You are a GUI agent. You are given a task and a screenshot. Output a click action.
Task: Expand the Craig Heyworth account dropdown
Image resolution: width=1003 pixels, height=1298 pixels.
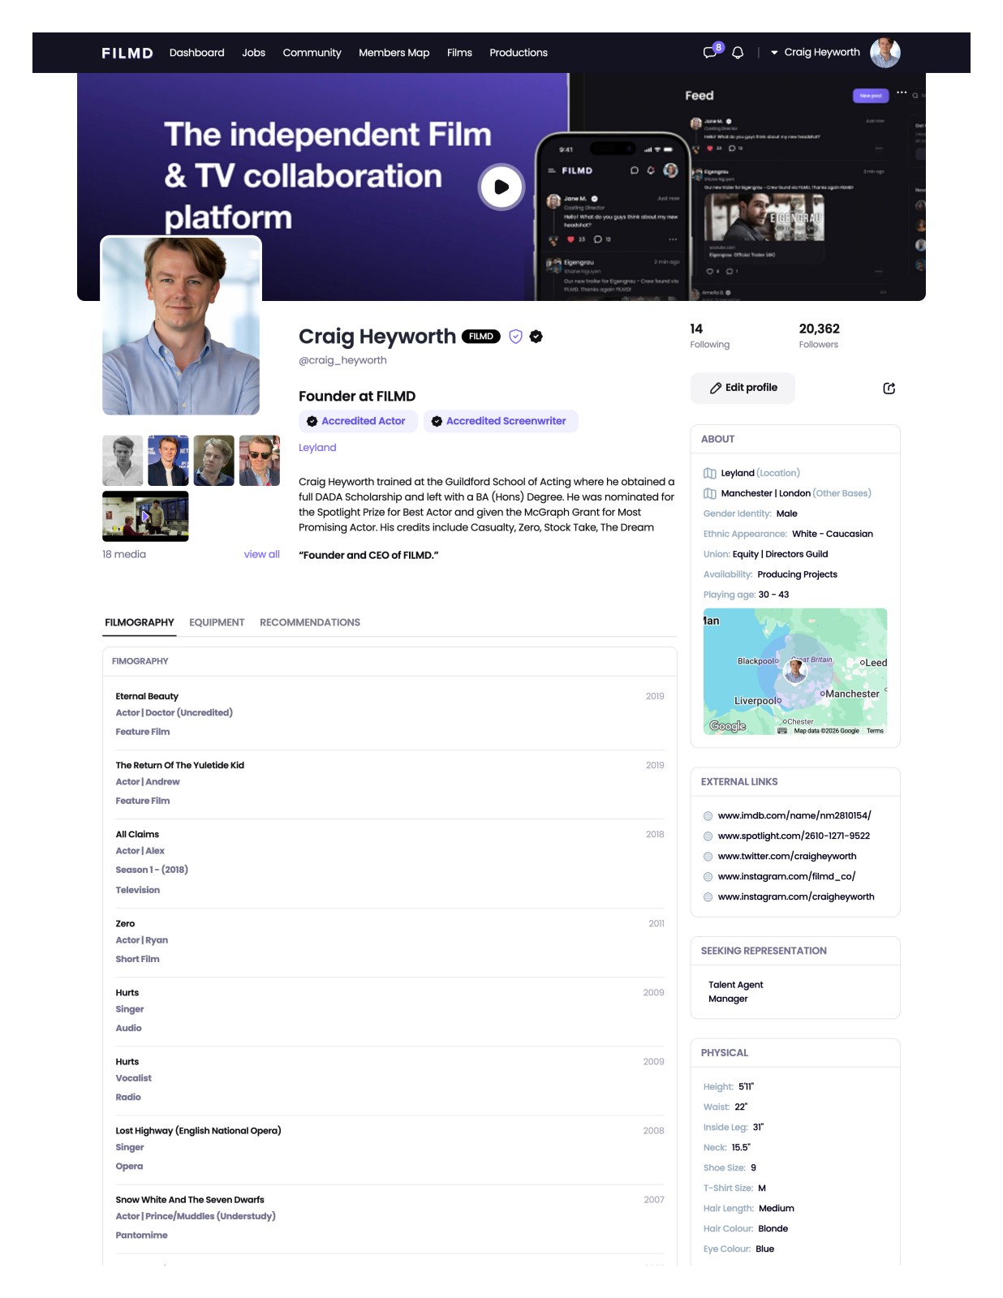point(815,53)
